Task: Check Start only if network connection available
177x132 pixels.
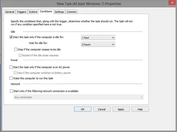Action: [x=11, y=91]
